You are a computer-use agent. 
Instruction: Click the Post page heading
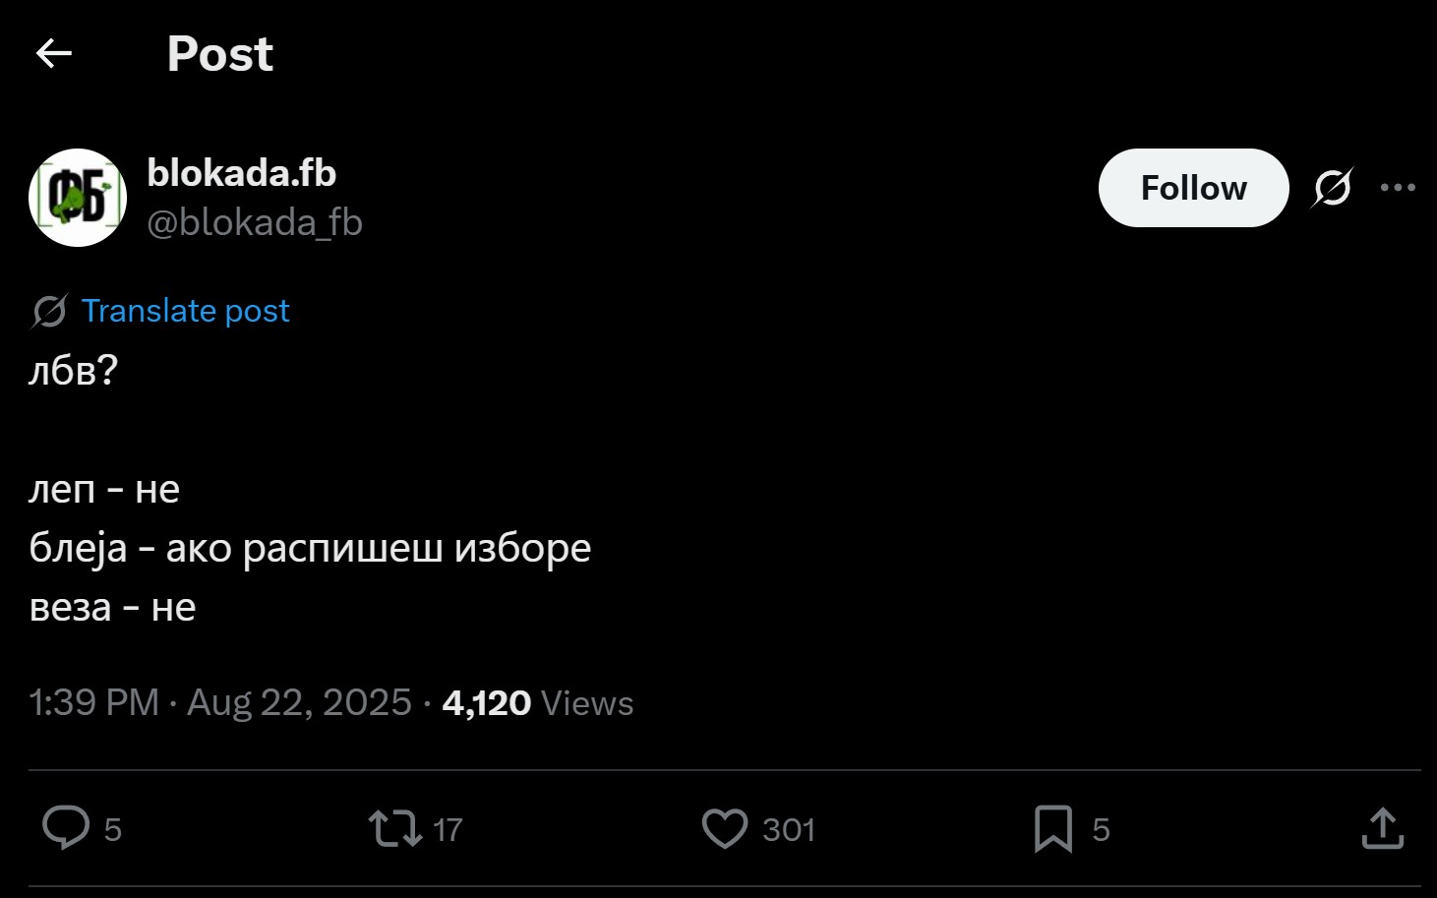(x=219, y=53)
